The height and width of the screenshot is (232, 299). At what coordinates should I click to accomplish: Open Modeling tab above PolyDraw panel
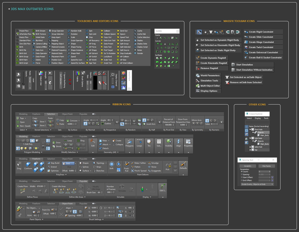point(23,159)
